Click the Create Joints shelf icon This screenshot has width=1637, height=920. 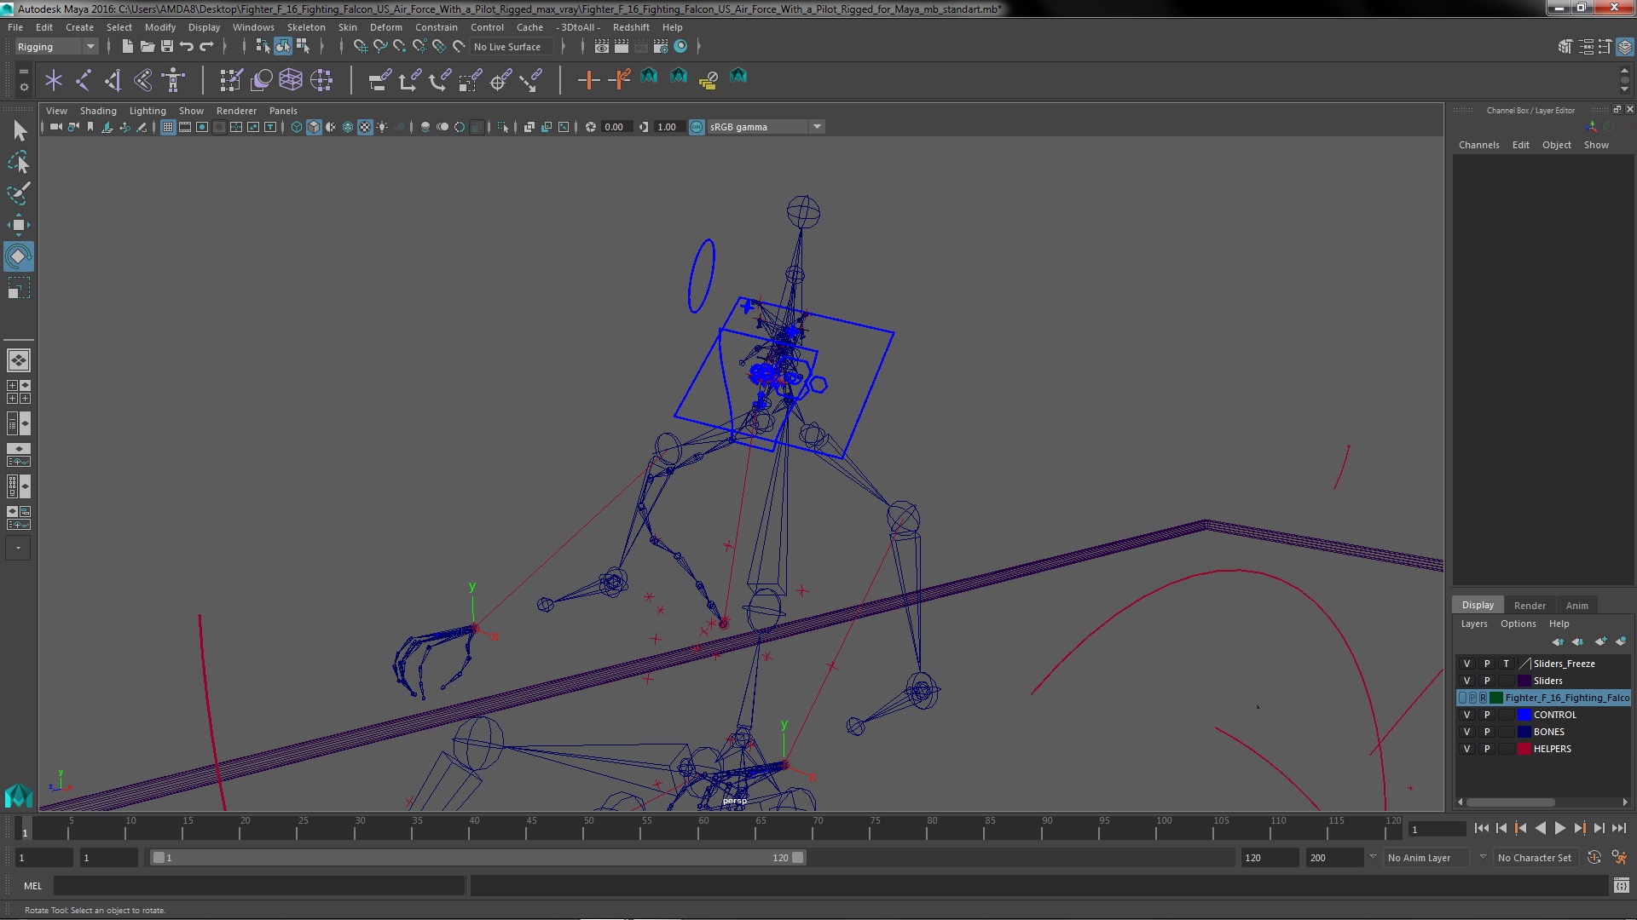pos(84,80)
